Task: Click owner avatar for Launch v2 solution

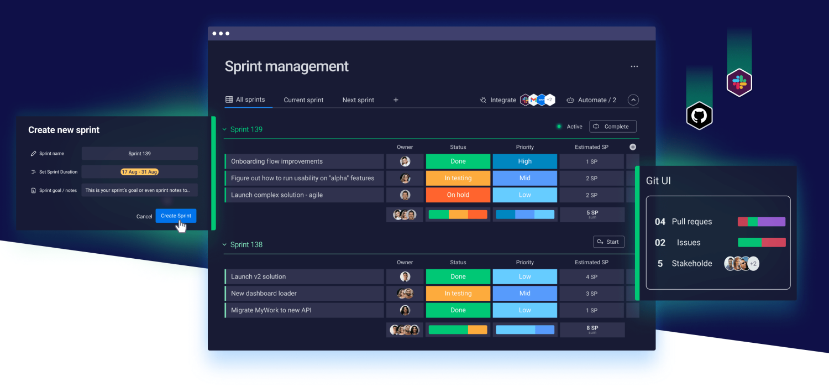Action: click(x=405, y=276)
